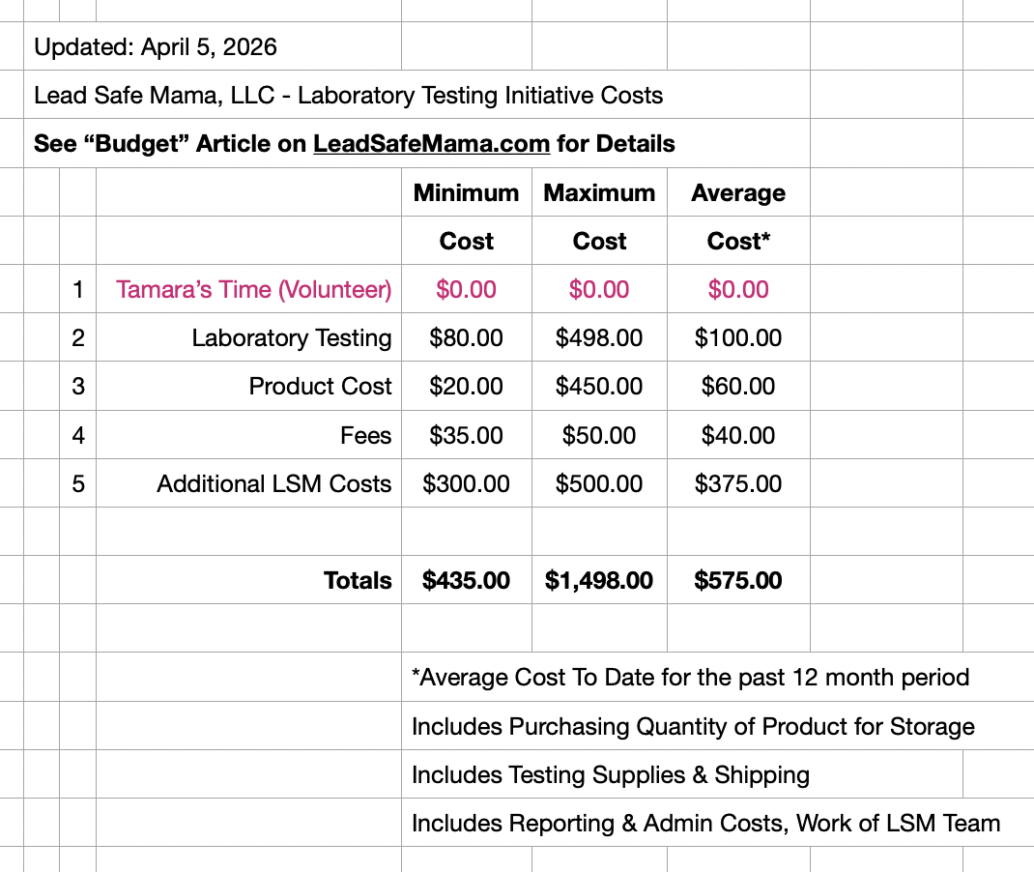
Task: Click the LeadSafeMama.com link
Action: click(x=431, y=144)
